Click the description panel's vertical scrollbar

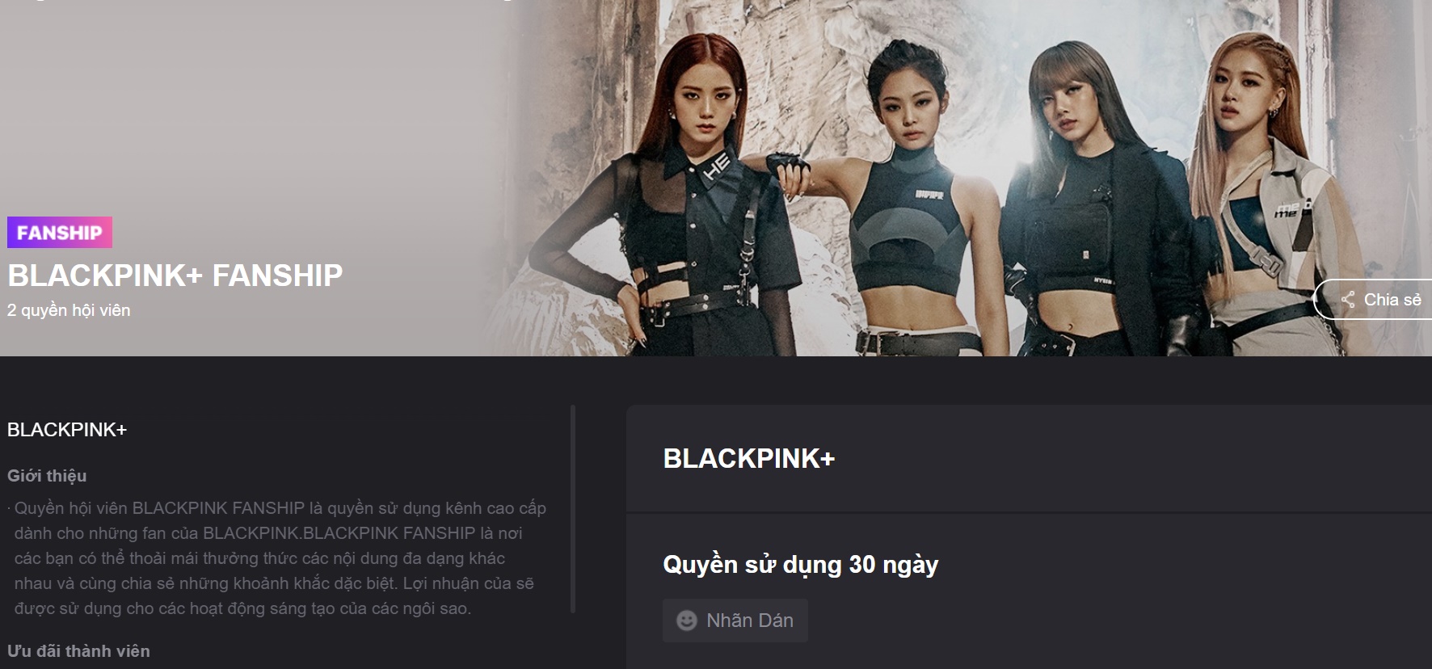[573, 509]
